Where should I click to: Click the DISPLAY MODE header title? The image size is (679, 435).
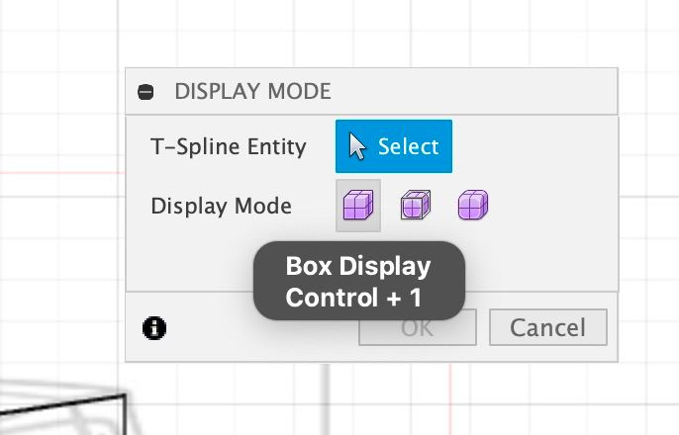(252, 92)
